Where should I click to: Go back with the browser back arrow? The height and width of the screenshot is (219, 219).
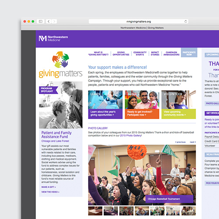click(49, 21)
